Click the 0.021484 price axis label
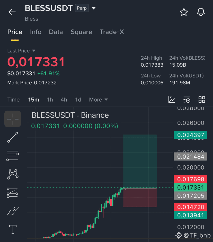The height and width of the screenshot is (242, 213). (190, 157)
